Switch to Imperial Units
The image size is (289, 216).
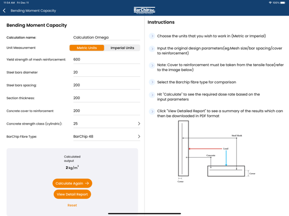[x=122, y=48]
